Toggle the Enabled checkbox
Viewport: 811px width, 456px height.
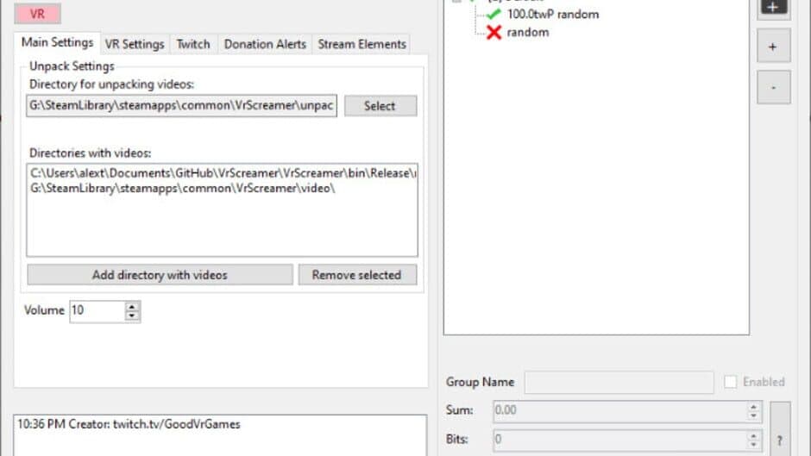point(730,382)
